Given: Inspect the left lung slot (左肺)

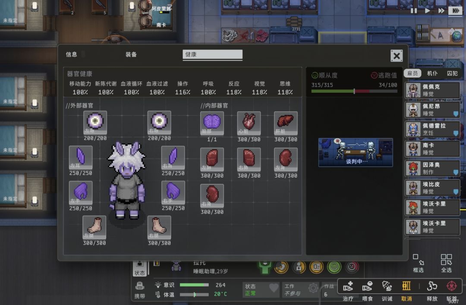Looking at the screenshot, I should click(212, 160).
